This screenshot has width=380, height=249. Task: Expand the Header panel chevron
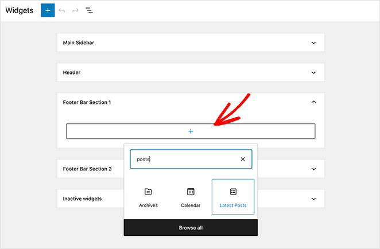tap(313, 73)
